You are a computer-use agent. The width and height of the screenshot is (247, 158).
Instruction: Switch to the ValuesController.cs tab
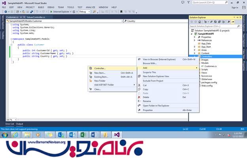click(36, 17)
